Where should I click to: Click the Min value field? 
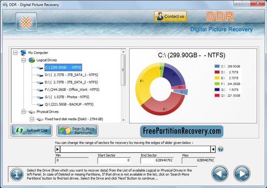[72, 160]
